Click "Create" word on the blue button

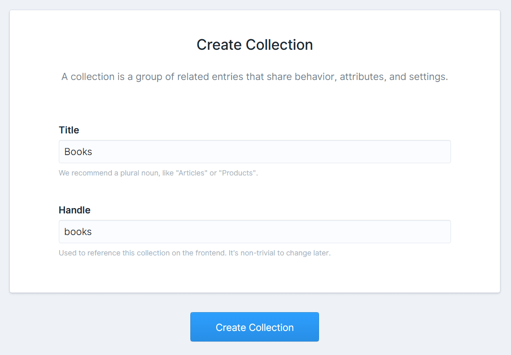231,328
